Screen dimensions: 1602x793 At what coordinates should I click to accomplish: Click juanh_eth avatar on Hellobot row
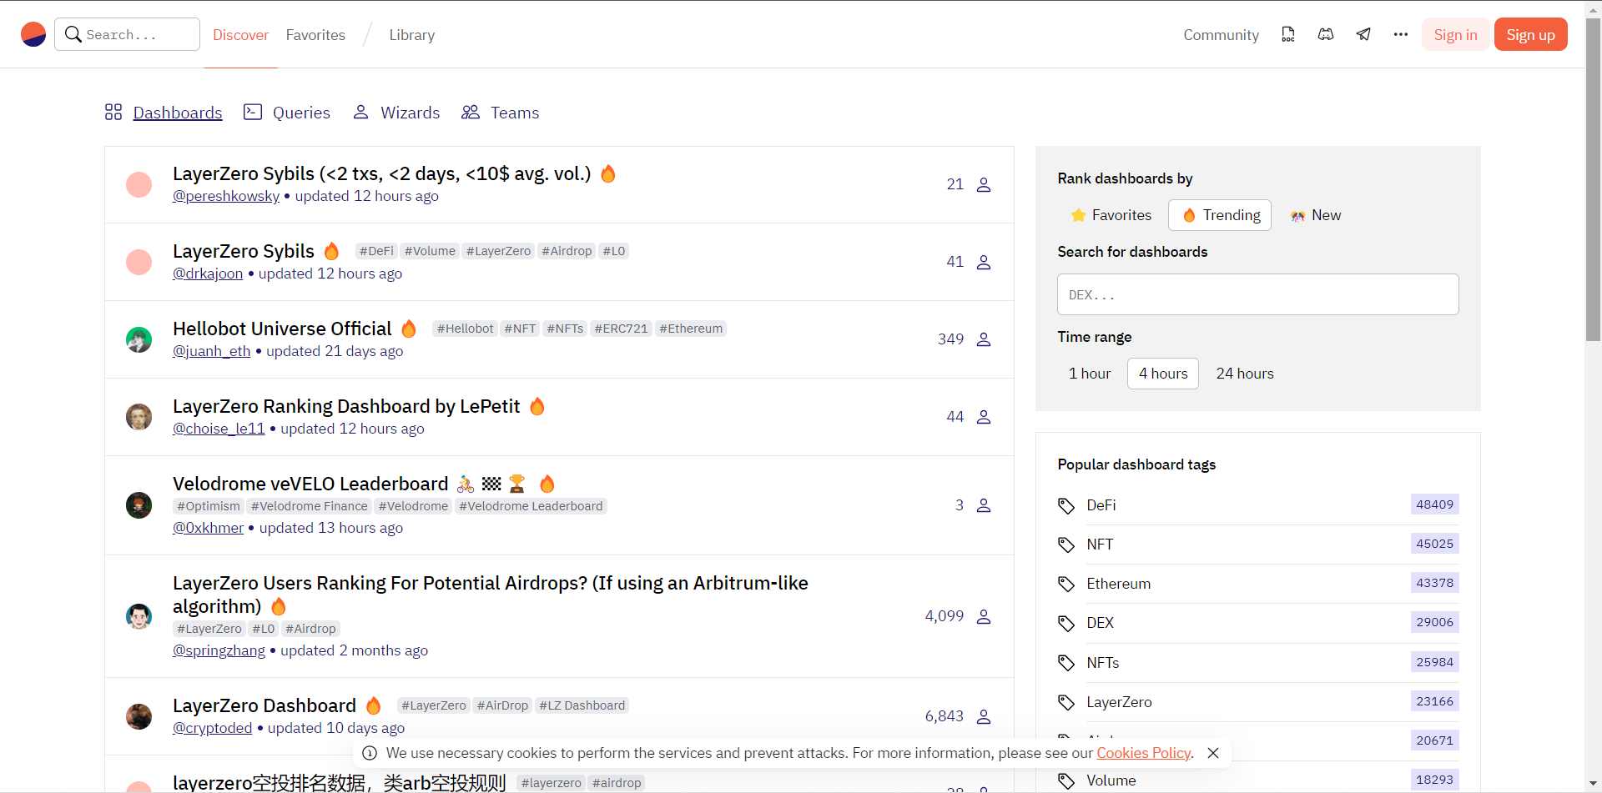pyautogui.click(x=139, y=339)
